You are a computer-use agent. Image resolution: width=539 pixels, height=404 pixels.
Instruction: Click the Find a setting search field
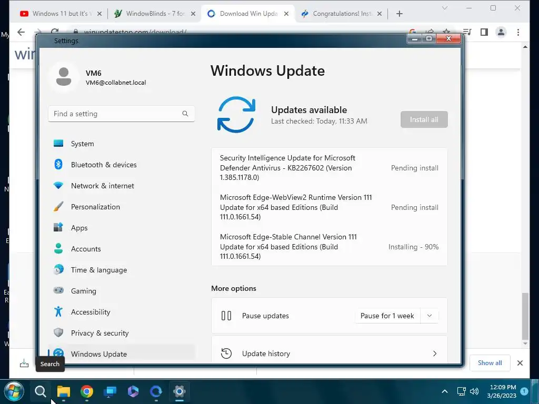(122, 114)
